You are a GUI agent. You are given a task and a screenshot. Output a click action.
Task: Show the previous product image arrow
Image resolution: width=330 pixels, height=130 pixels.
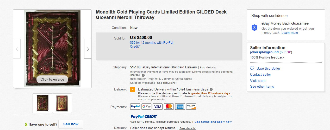pyautogui.click(x=17, y=49)
